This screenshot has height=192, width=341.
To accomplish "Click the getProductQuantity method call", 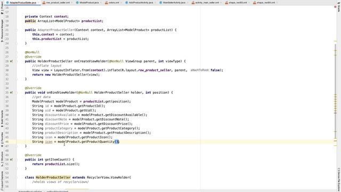I will (x=98, y=142).
